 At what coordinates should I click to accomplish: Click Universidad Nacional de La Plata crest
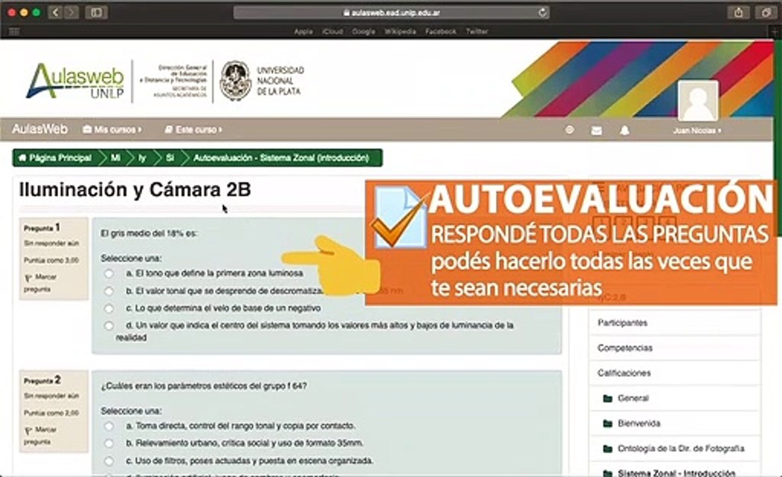235,80
